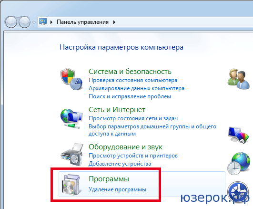The image size is (253, 209).
Task: Open Выбор параметров домашней группы link
Action: tap(152, 130)
